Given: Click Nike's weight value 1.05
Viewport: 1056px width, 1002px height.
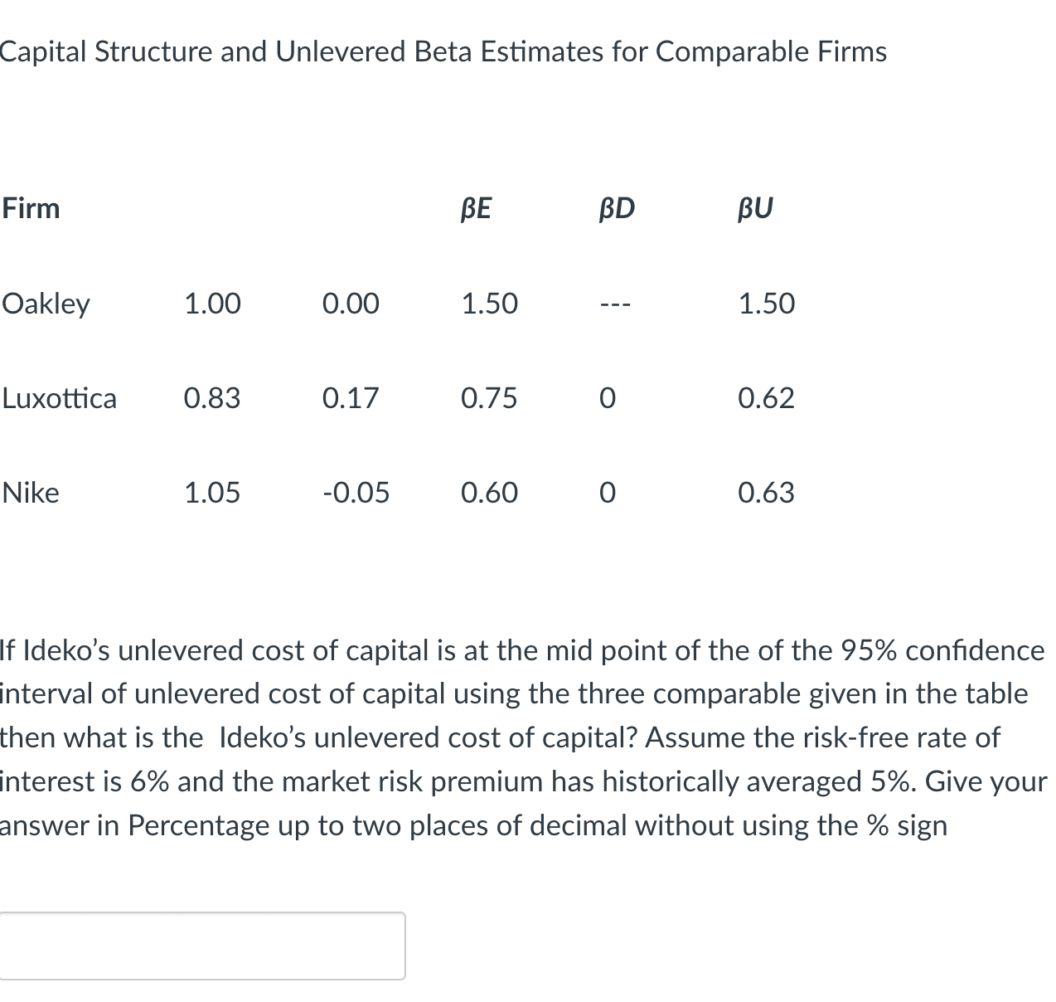Looking at the screenshot, I should tap(211, 493).
